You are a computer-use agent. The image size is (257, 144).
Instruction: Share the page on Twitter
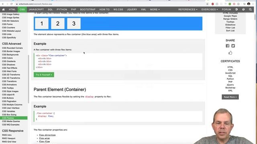pos(233,46)
